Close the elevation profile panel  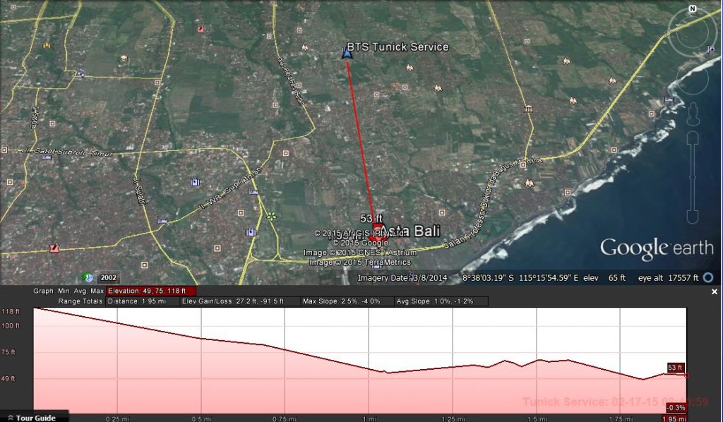coord(715,291)
